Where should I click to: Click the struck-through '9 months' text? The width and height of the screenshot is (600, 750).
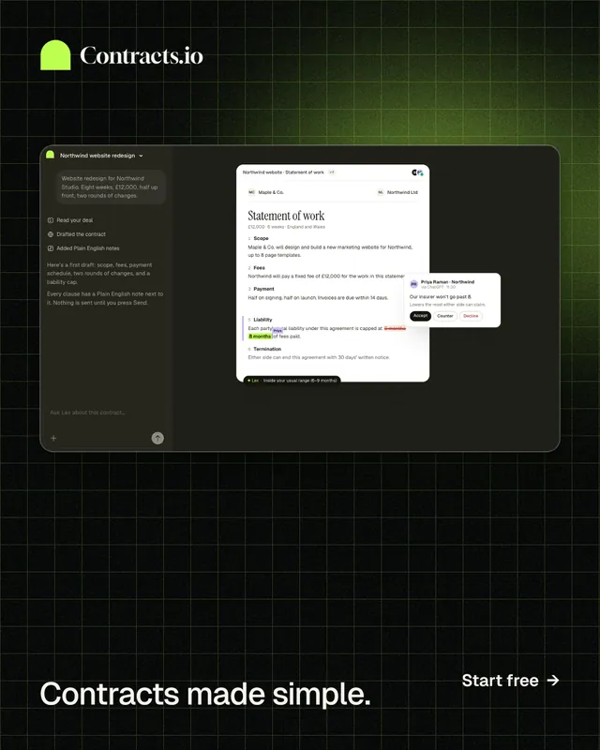click(395, 329)
